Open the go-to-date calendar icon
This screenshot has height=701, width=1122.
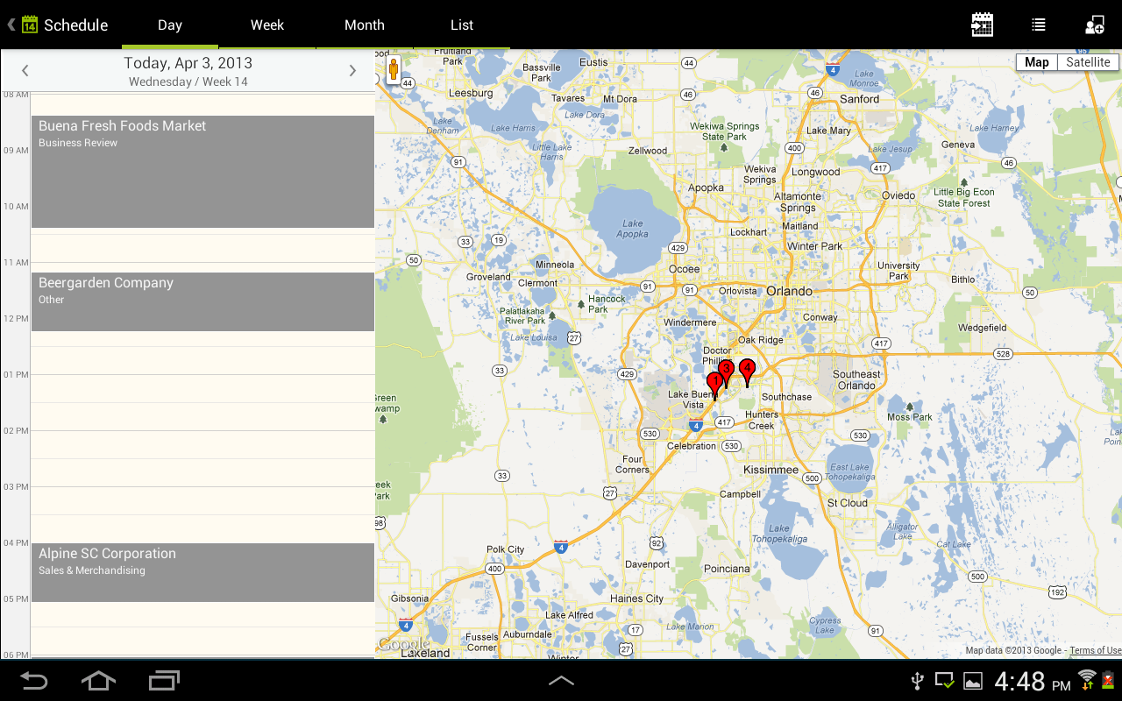coord(982,25)
